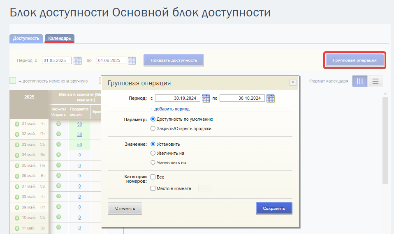Open availability value 50 for 03 май
Screen dimensions: 394x234
(79, 145)
